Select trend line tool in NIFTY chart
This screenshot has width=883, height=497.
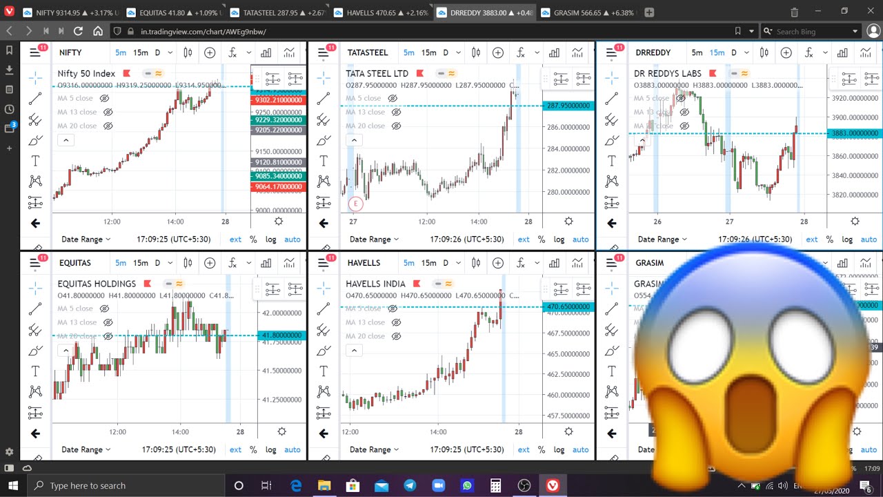tap(35, 99)
